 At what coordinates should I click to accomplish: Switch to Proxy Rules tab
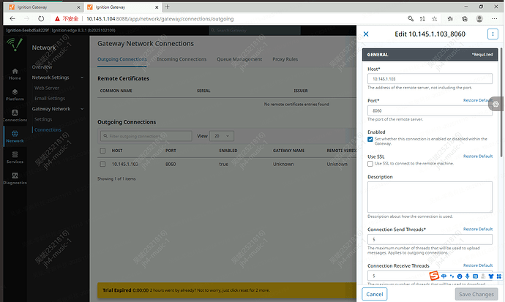285,59
